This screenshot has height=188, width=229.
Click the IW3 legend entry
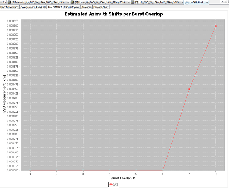tap(114, 185)
